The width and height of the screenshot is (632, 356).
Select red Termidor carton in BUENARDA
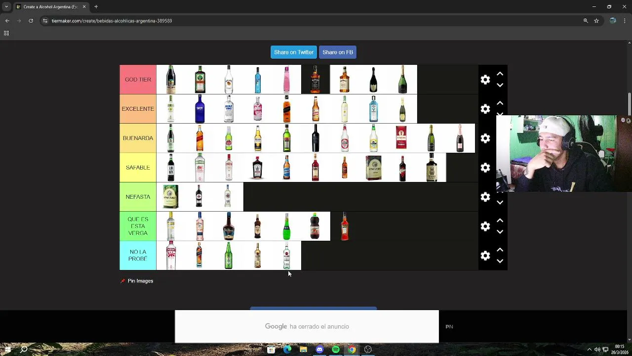pyautogui.click(x=402, y=138)
